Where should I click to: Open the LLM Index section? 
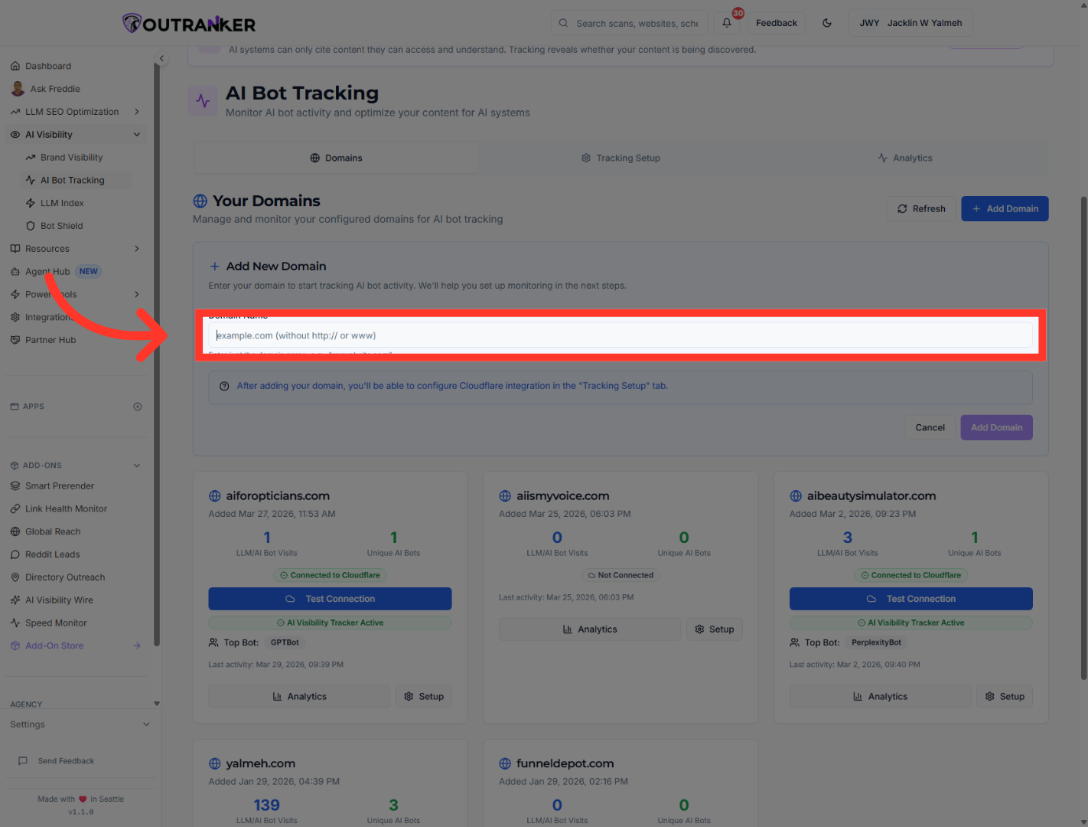[62, 202]
